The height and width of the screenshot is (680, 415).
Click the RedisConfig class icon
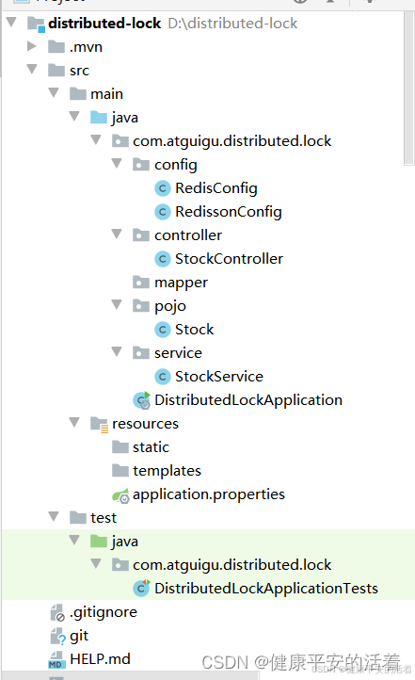163,188
